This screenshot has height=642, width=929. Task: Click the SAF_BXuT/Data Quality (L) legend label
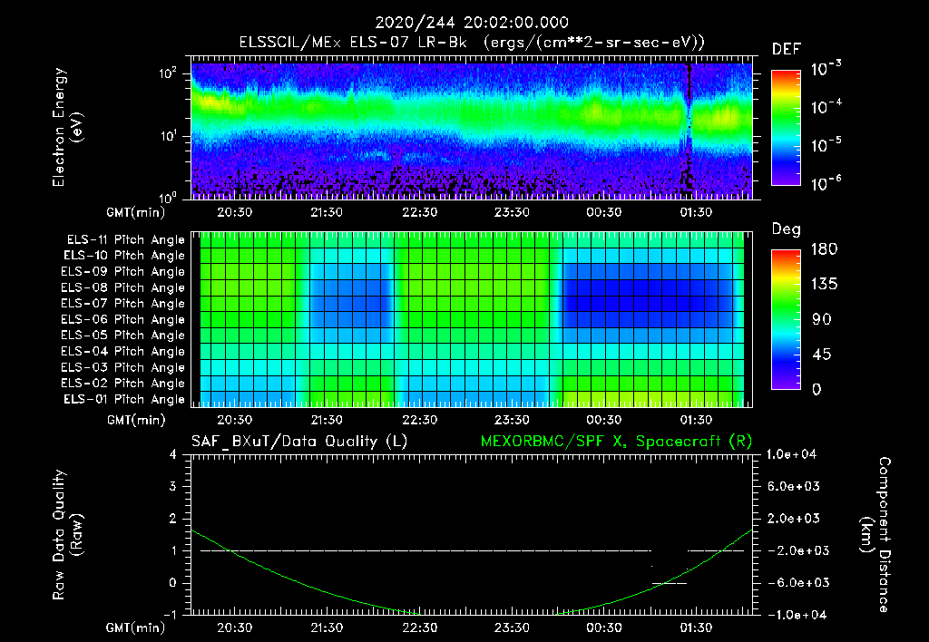click(x=299, y=442)
